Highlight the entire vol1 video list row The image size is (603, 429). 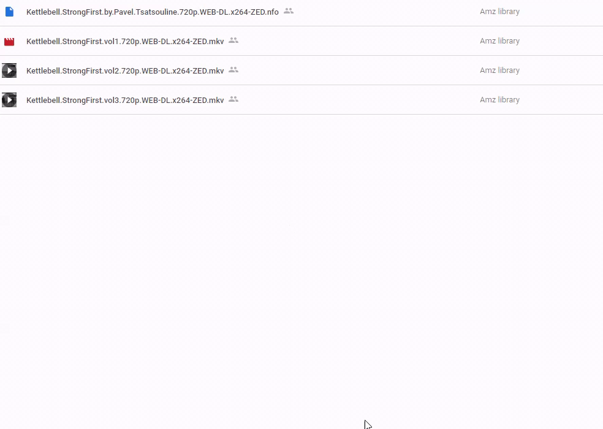[301, 41]
